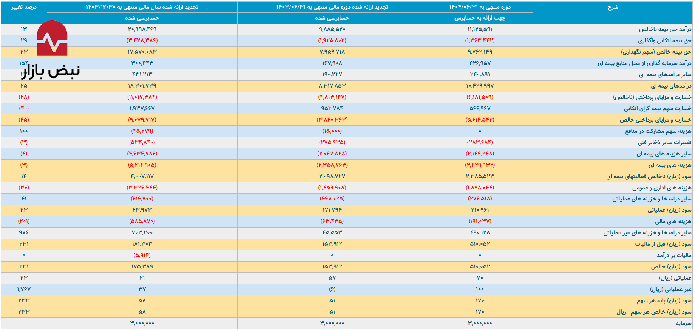Click the دوره منتهی به ۱۴۰۴/۰۶/۳۱ header

(480, 7)
